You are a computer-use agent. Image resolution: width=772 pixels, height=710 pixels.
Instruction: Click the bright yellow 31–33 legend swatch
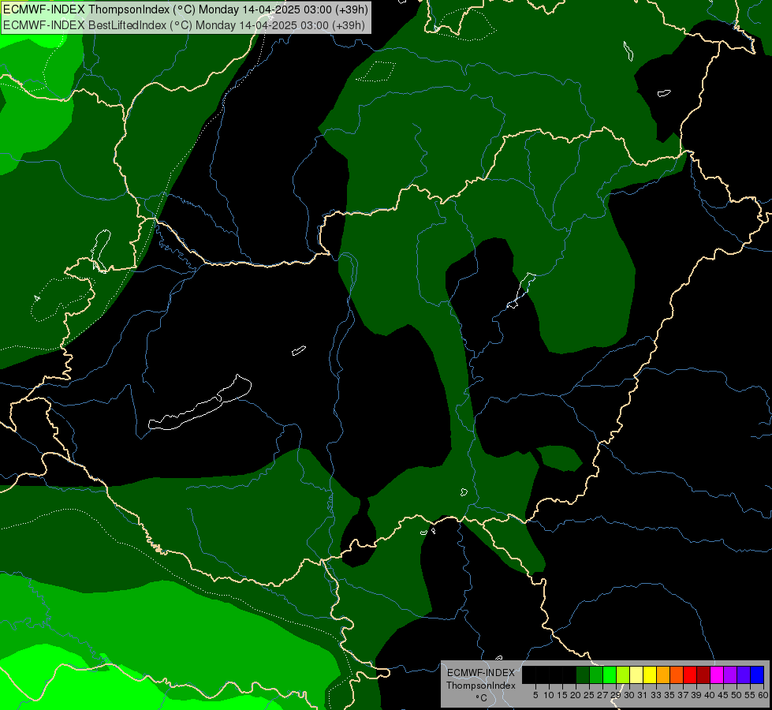pos(650,674)
